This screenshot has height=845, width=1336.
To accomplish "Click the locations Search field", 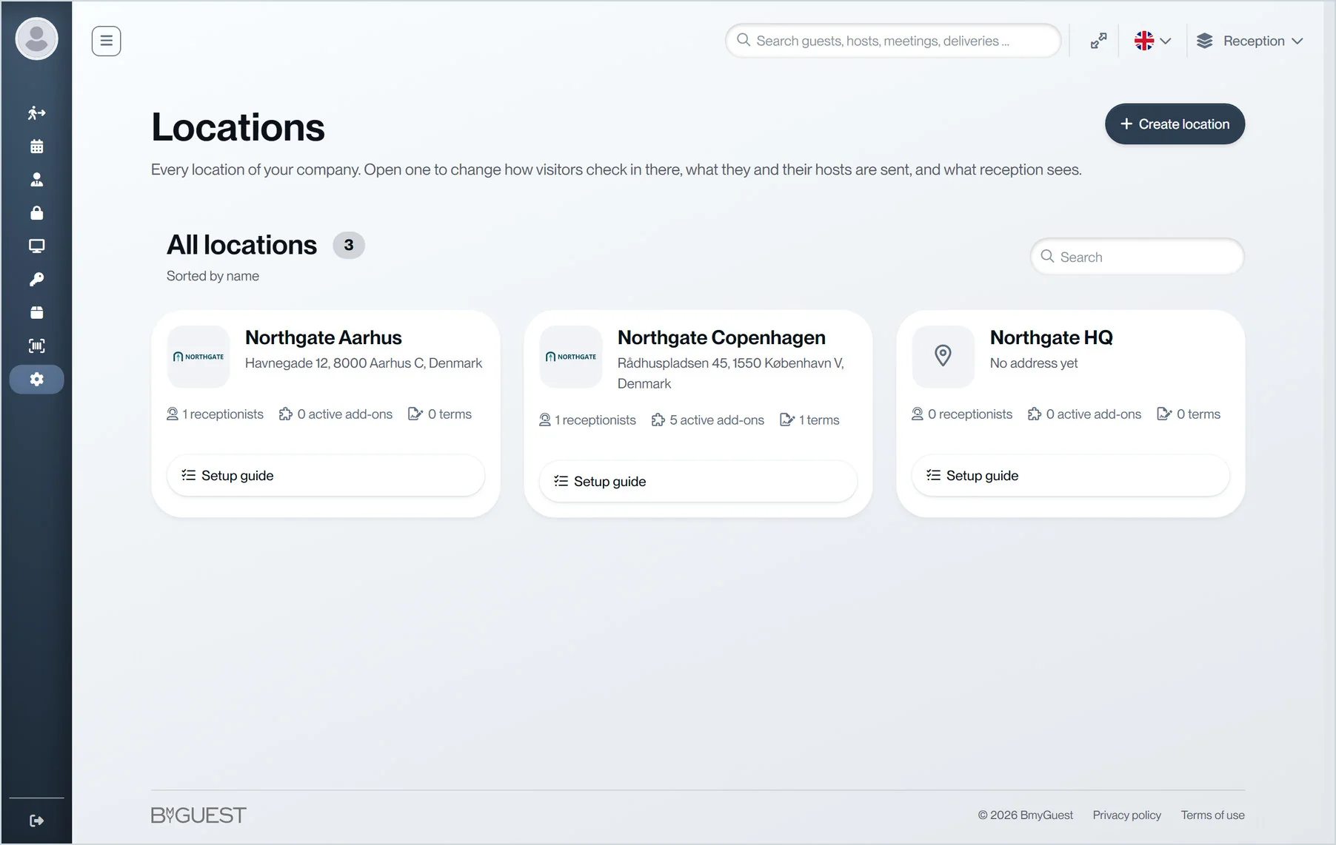I will coord(1137,257).
